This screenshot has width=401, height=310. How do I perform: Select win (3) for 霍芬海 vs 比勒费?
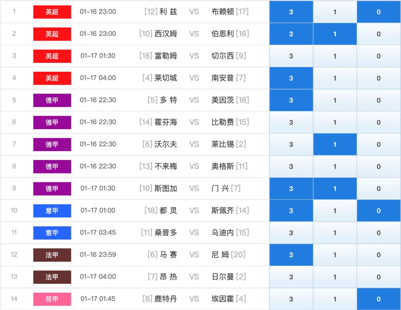291,122
